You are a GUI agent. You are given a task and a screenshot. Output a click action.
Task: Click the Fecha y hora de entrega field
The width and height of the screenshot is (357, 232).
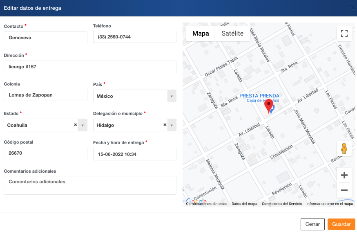tap(135, 154)
